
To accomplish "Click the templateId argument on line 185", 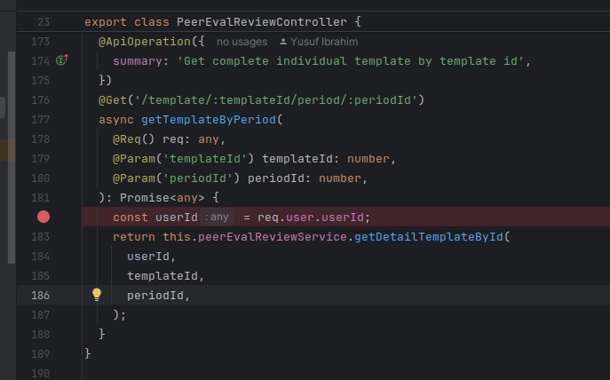I will tap(162, 276).
